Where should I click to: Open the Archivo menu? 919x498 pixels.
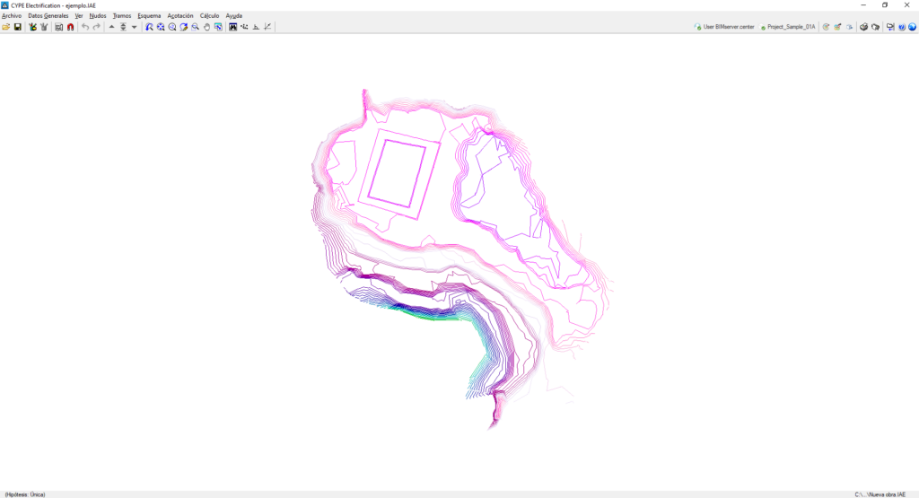(12, 16)
